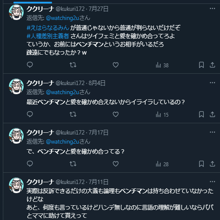
Task: Reply to the July 27 tweet
Action: pos(30,65)
